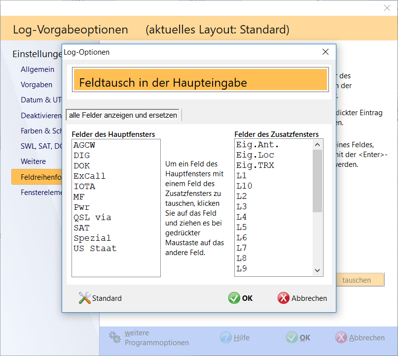Confirm with OK in Log-Optionen dialog

click(x=240, y=298)
